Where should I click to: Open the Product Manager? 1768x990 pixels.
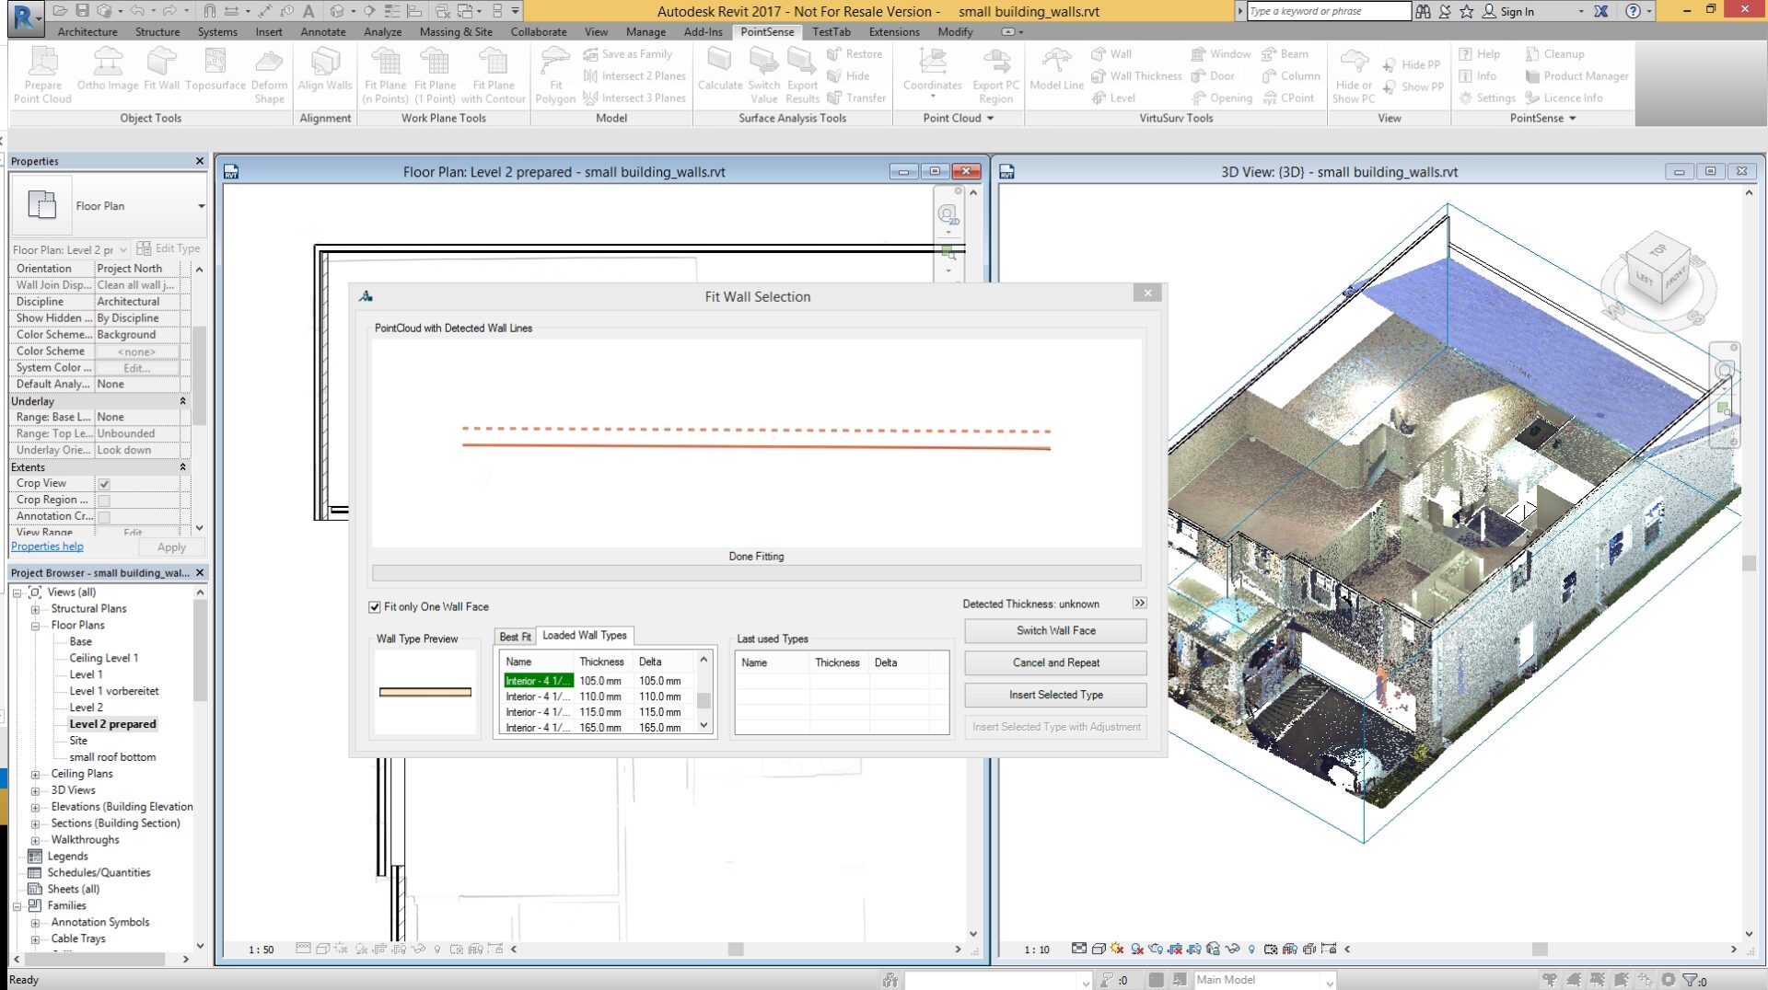[x=1576, y=76]
